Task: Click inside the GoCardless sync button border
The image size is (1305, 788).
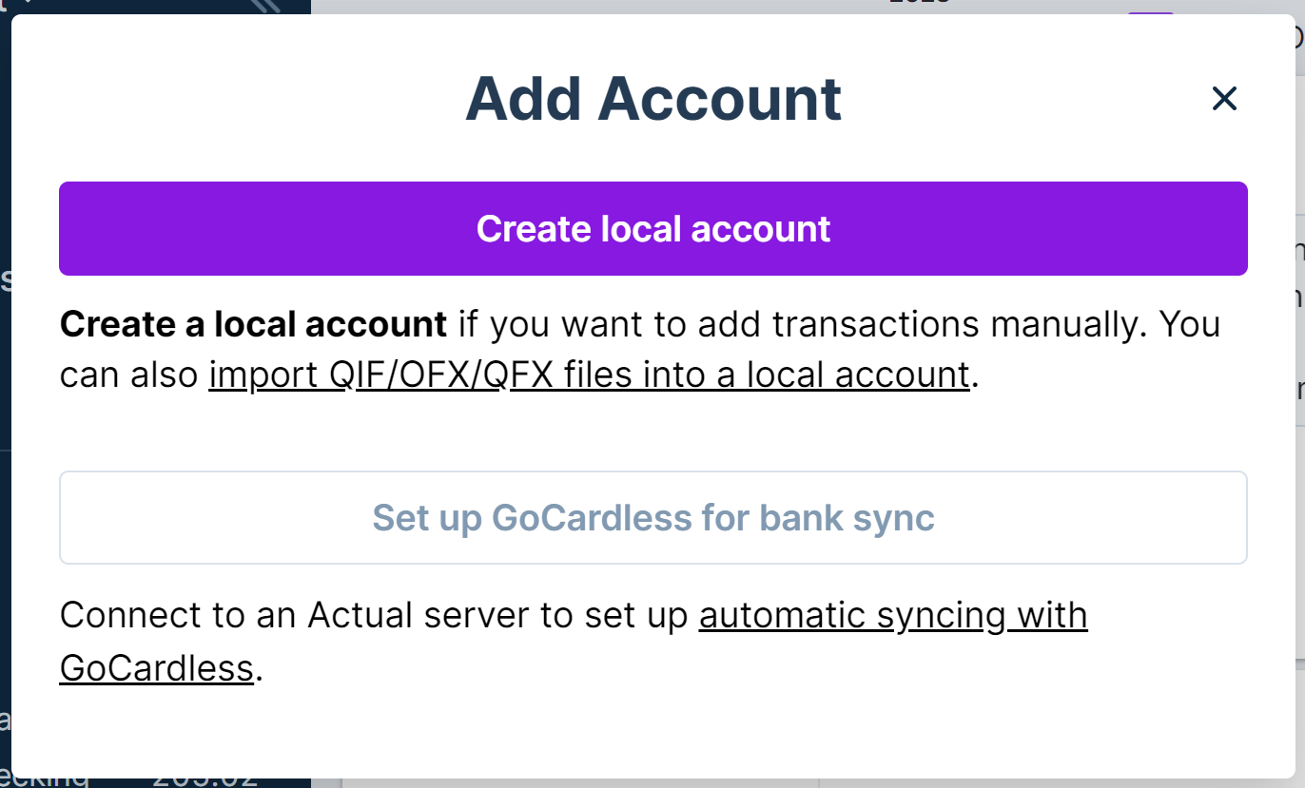Action: [652, 516]
